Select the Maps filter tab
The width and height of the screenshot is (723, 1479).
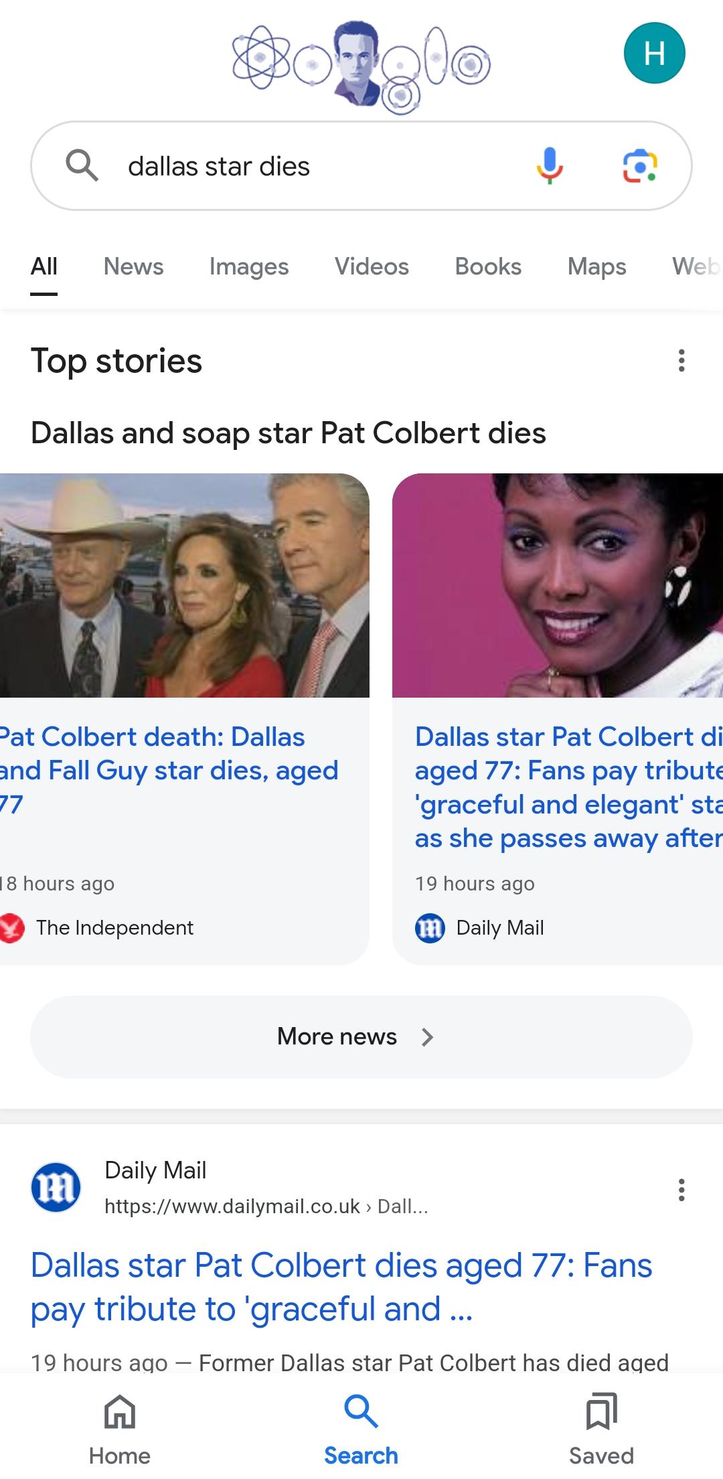596,266
